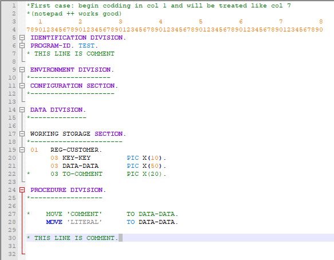
Task: Click the blue 'MOVE' keyword on line 28
Action: [x=54, y=222]
